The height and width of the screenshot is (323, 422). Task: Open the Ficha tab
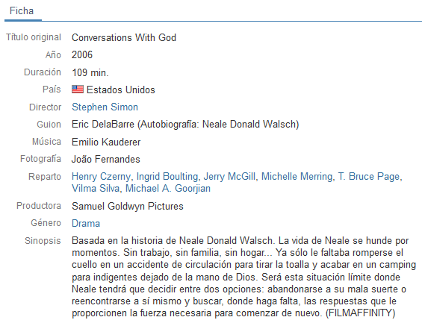coord(22,11)
